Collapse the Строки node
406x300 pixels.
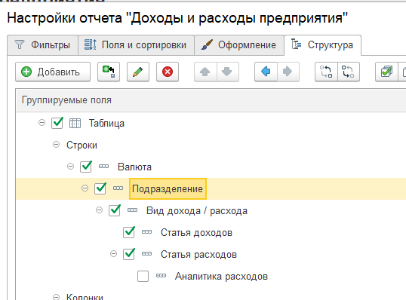pos(56,145)
